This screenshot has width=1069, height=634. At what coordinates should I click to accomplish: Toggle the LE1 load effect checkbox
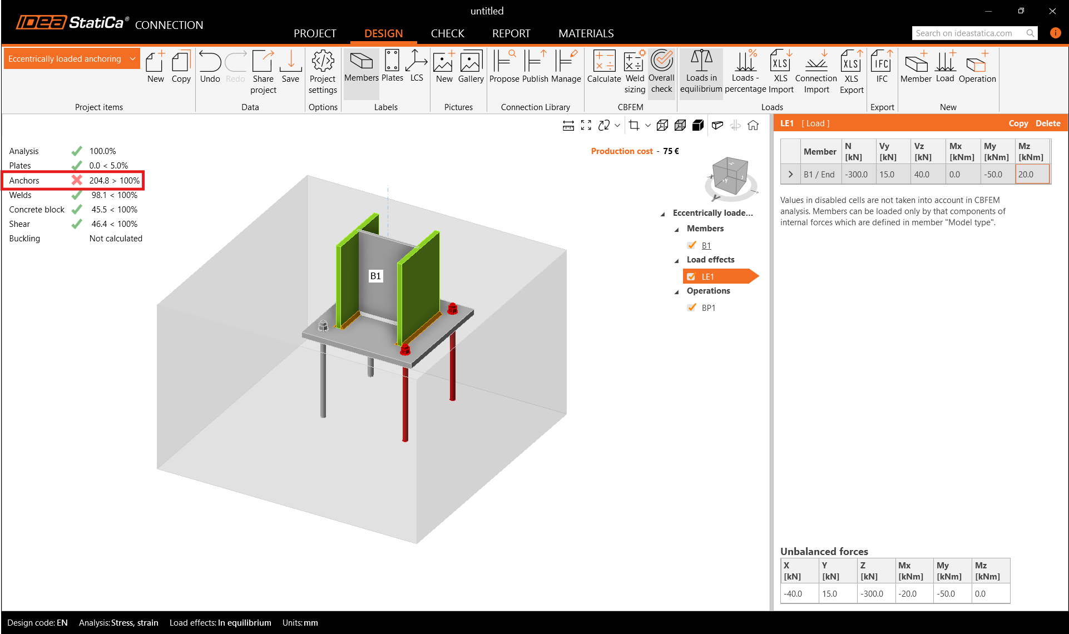691,276
